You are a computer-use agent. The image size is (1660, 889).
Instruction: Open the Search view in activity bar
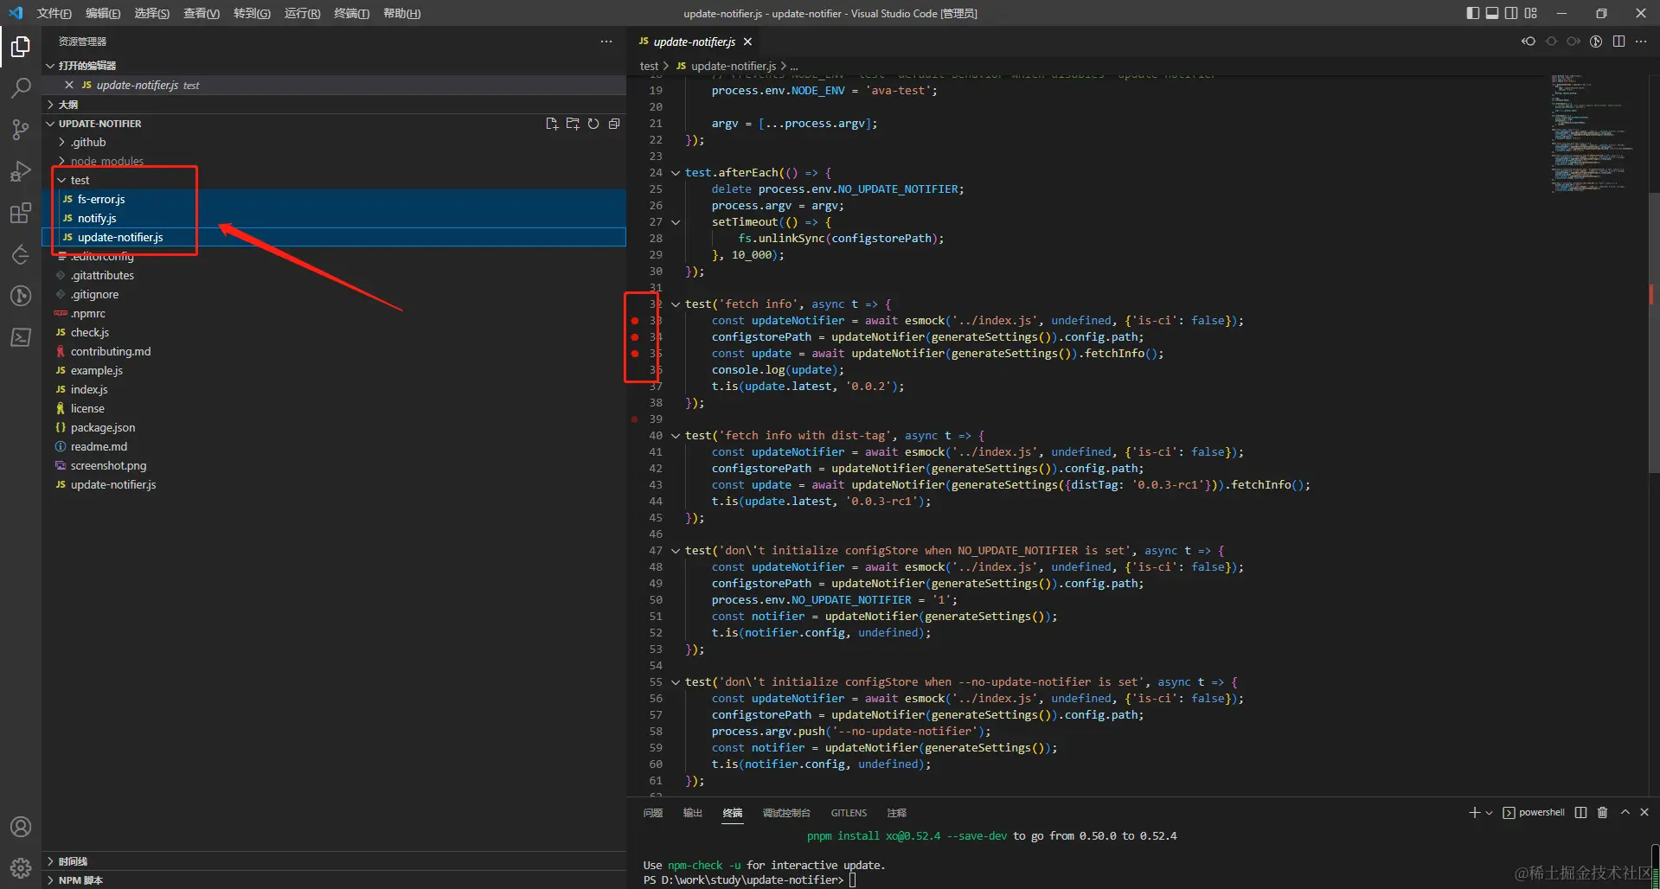(21, 87)
